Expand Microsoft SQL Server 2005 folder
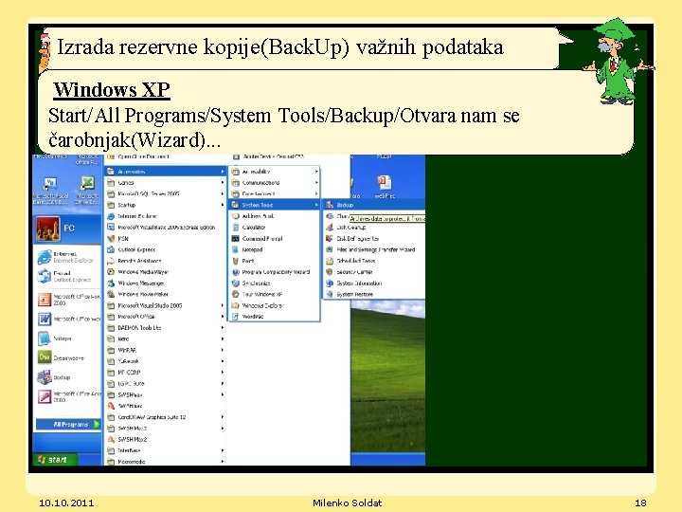The height and width of the screenshot is (512, 682). click(165, 193)
